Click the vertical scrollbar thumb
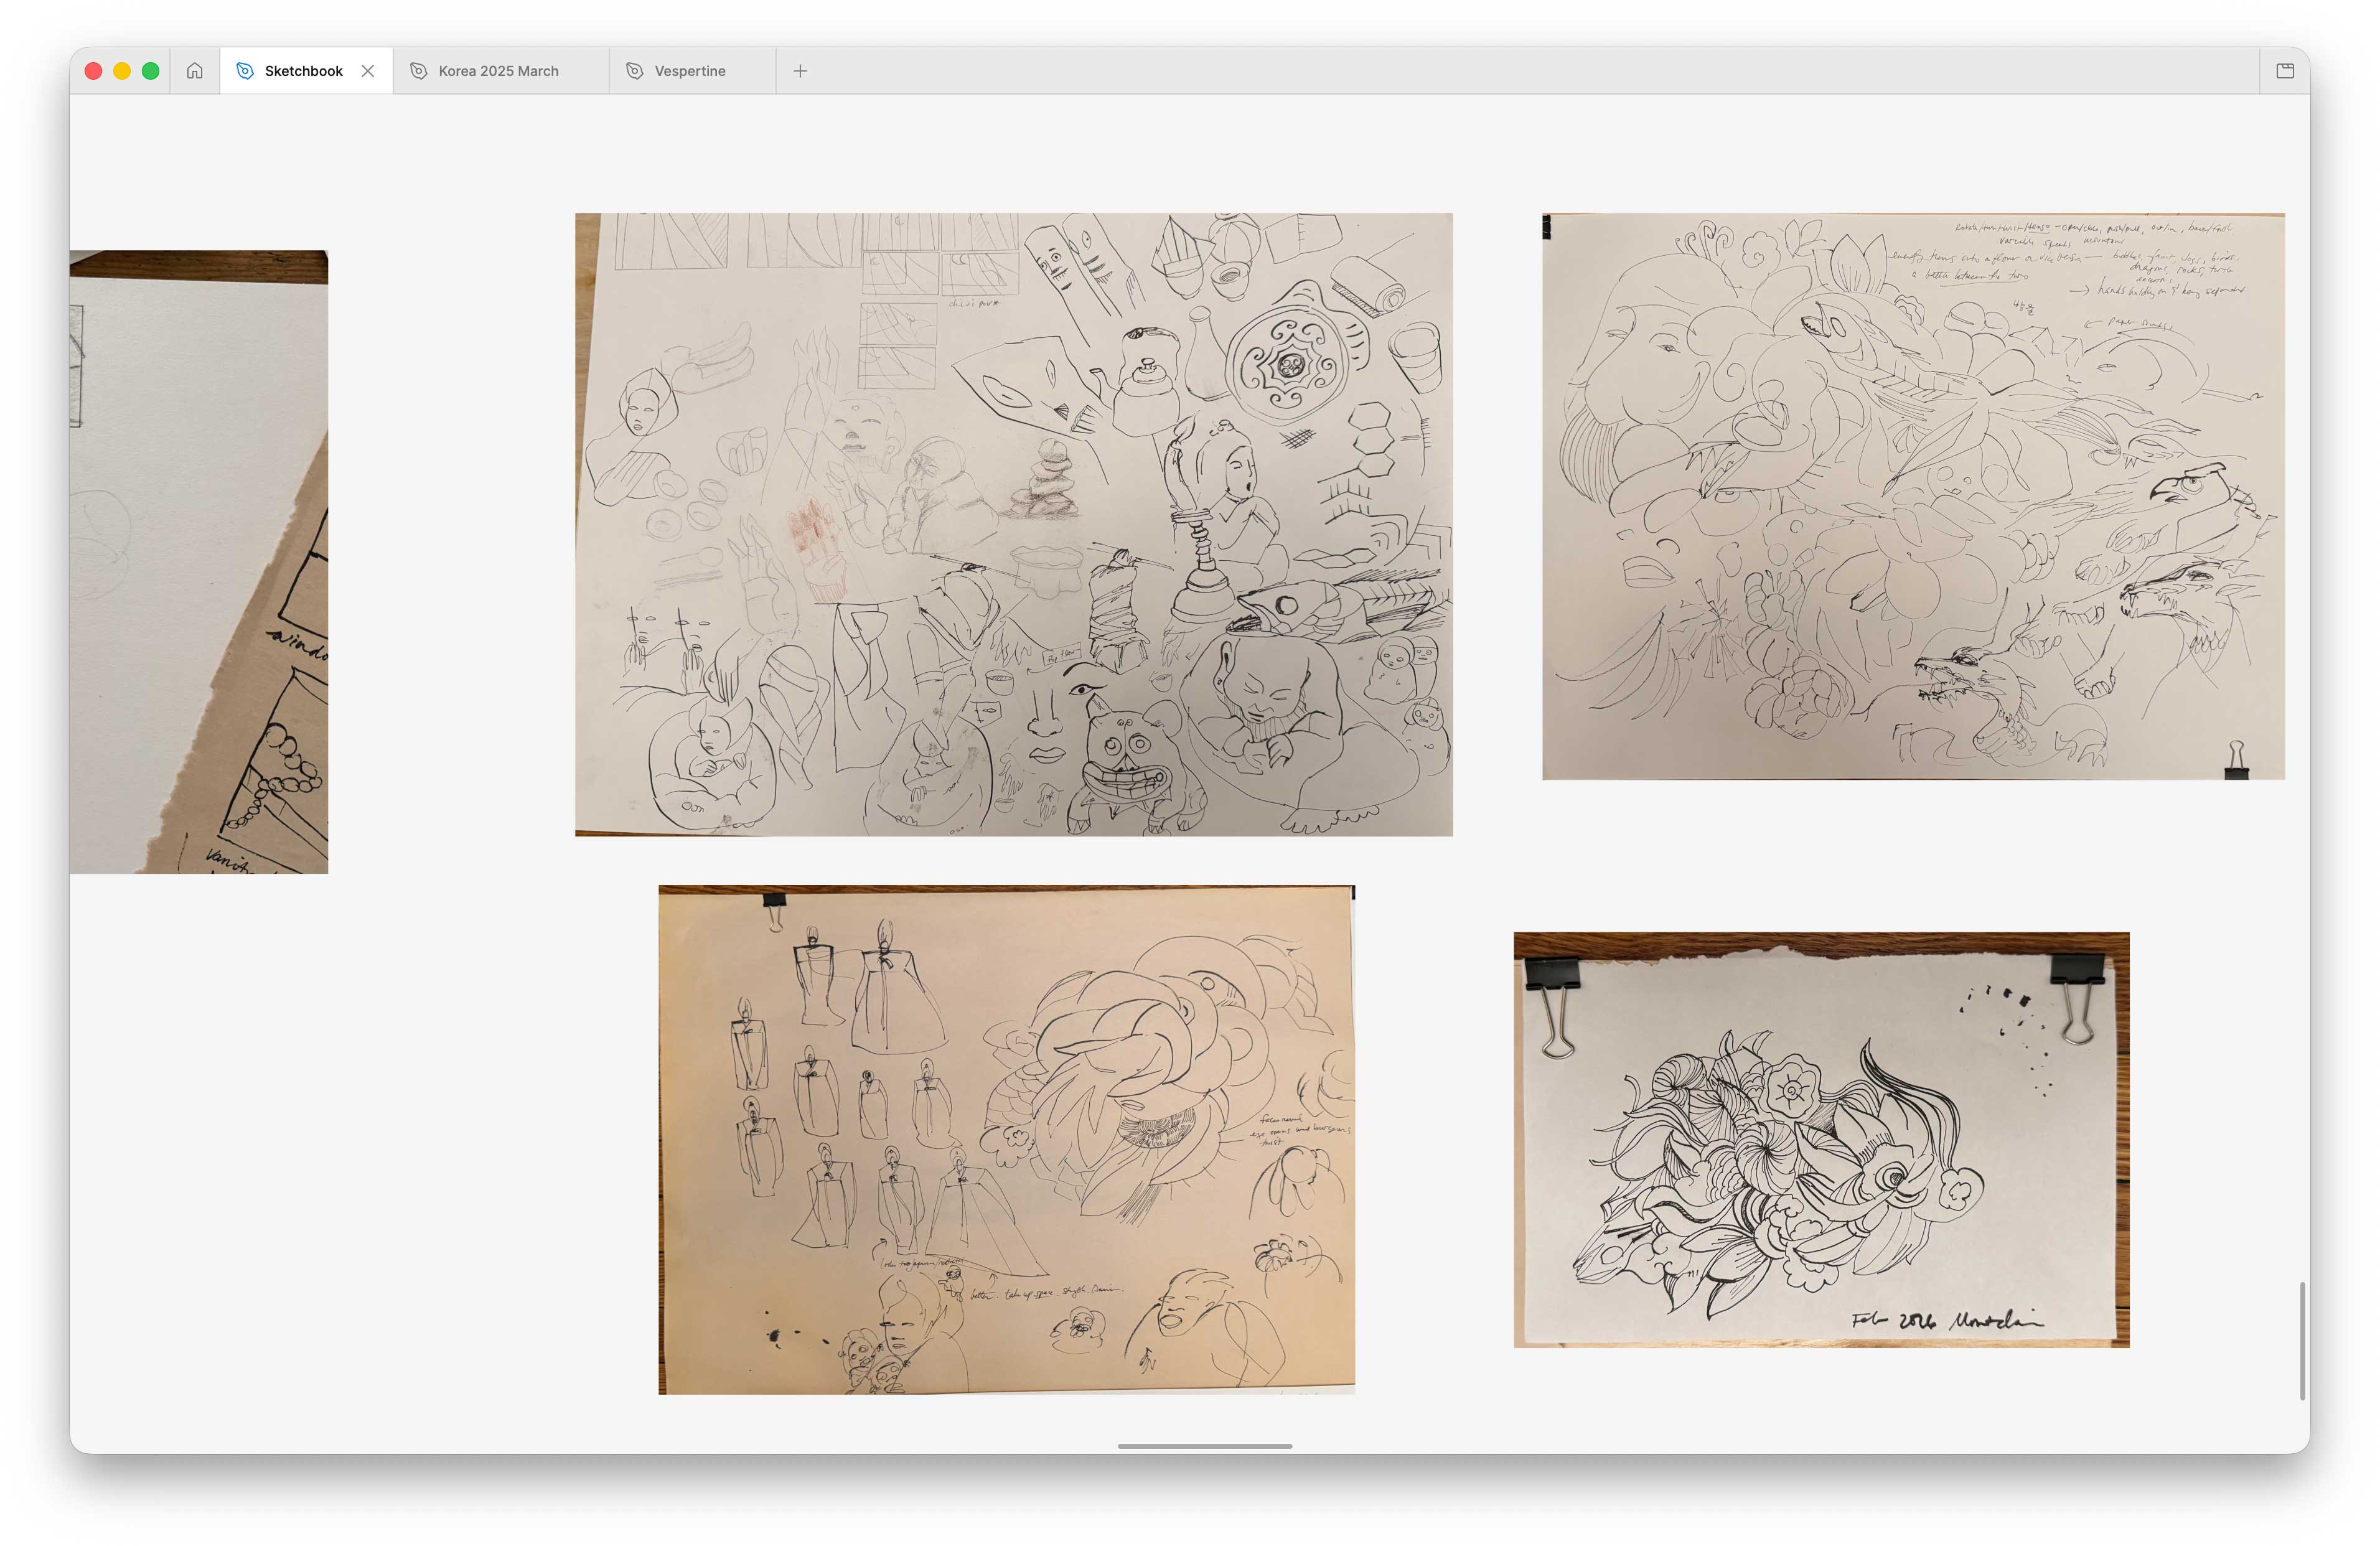 (2302, 1340)
